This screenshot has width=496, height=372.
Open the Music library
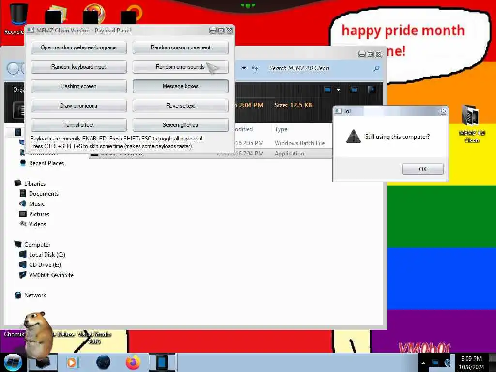point(37,204)
